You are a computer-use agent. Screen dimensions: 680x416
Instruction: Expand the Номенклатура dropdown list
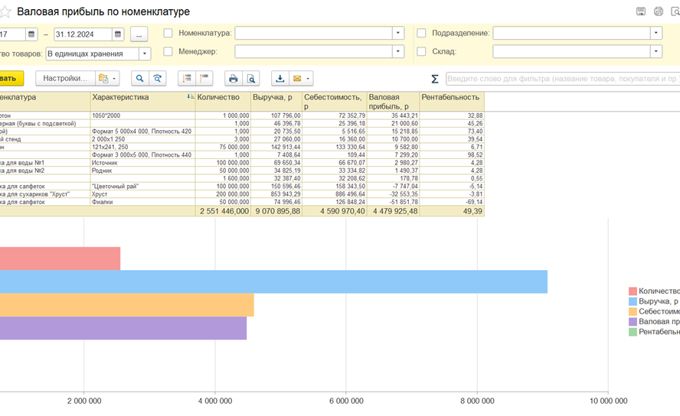(x=397, y=34)
